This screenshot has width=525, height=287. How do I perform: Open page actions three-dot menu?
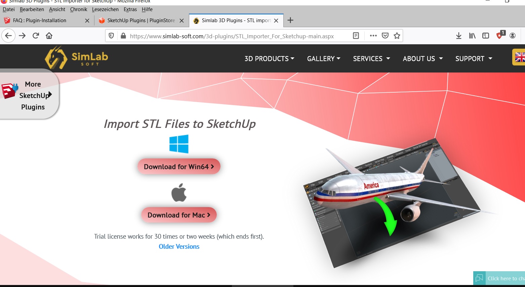click(373, 36)
